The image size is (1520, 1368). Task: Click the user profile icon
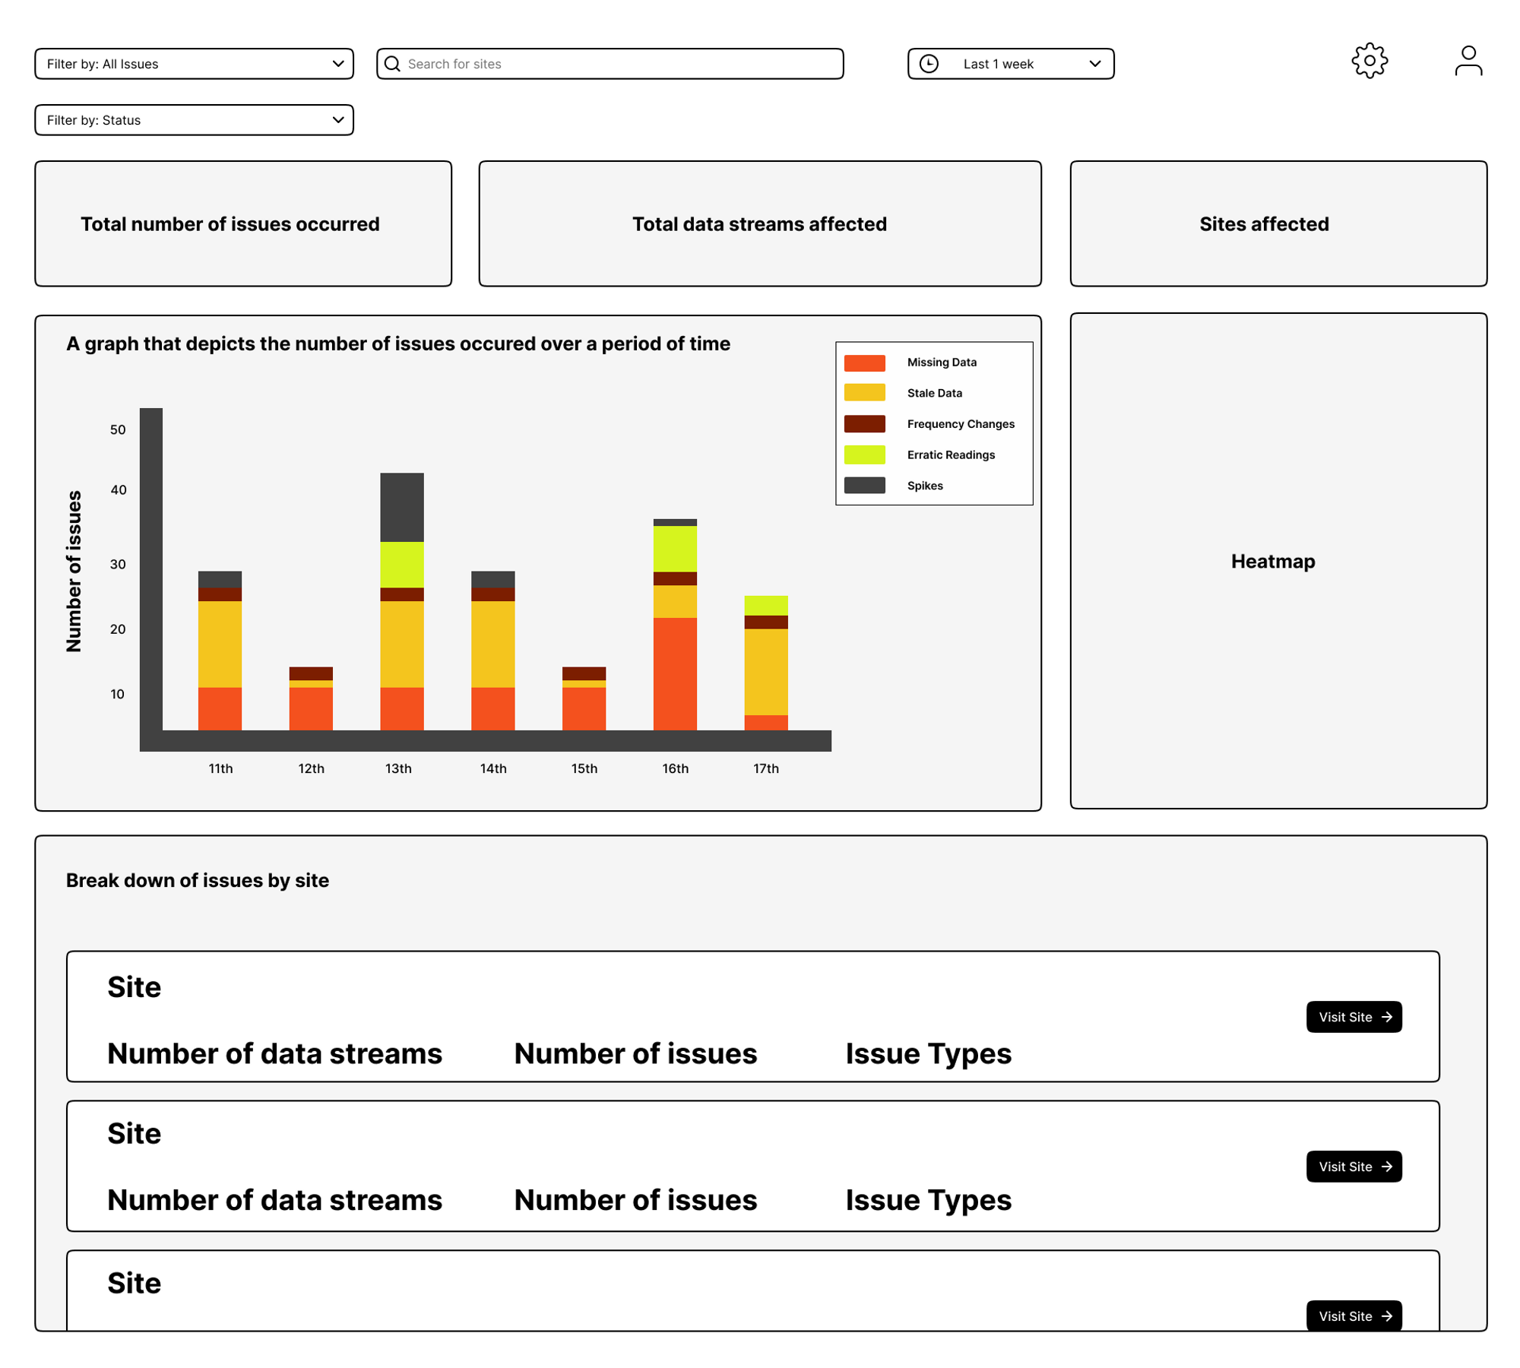(1468, 61)
